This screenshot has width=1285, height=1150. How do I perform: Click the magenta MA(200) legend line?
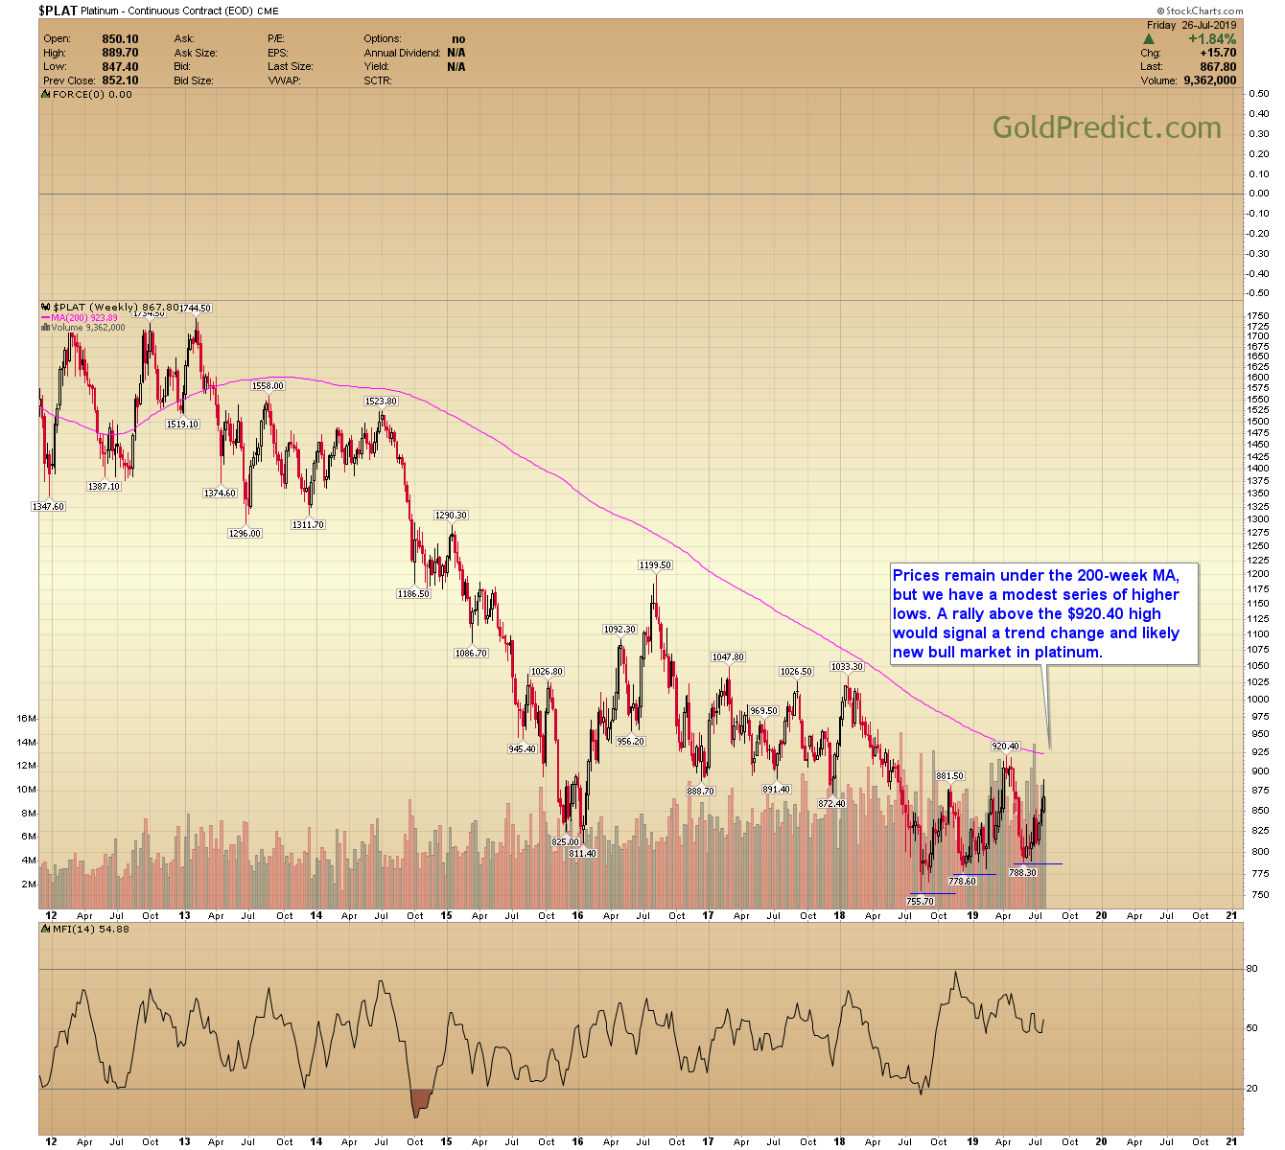coord(46,318)
